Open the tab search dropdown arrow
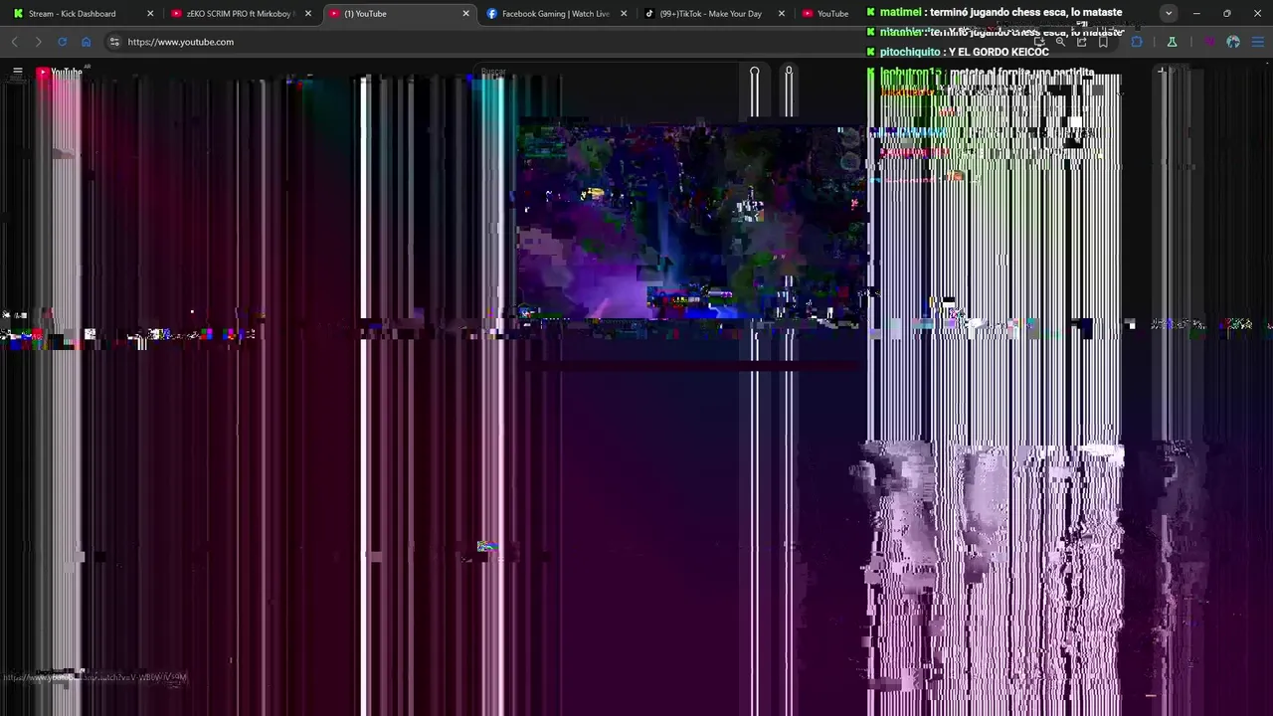1273x716 pixels. tap(1169, 14)
